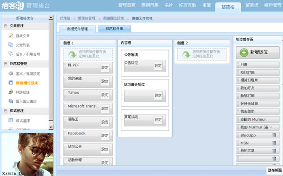This screenshot has width=283, height=176.
Task: Open 留言/引用管理 in the sidebar
Action: [28, 54]
